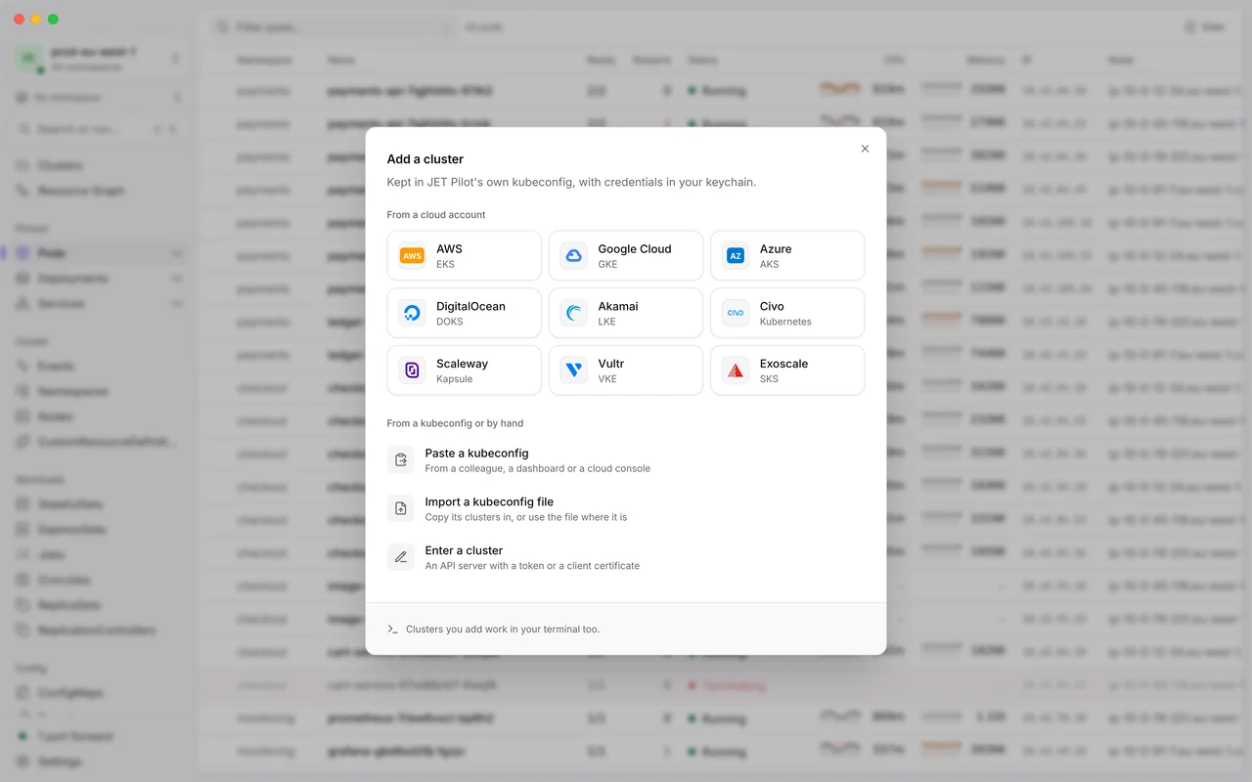This screenshot has width=1252, height=782.
Task: Click the 'From a cloud account' heading
Action: (436, 215)
